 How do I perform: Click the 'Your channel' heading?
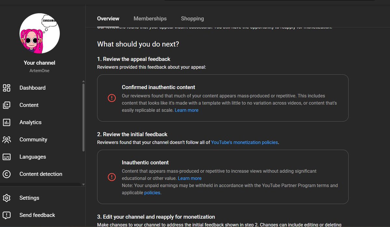click(40, 63)
